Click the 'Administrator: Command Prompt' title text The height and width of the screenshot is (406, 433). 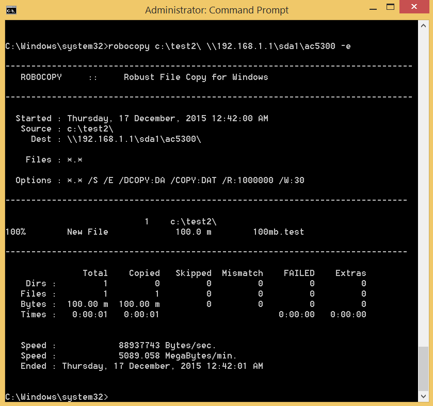coord(217,10)
